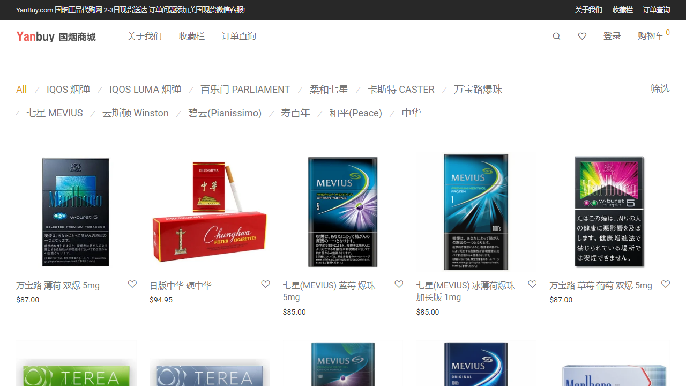Open Marlboro w-burst 5 blue pack image
Image resolution: width=686 pixels, height=386 pixels.
tap(76, 212)
